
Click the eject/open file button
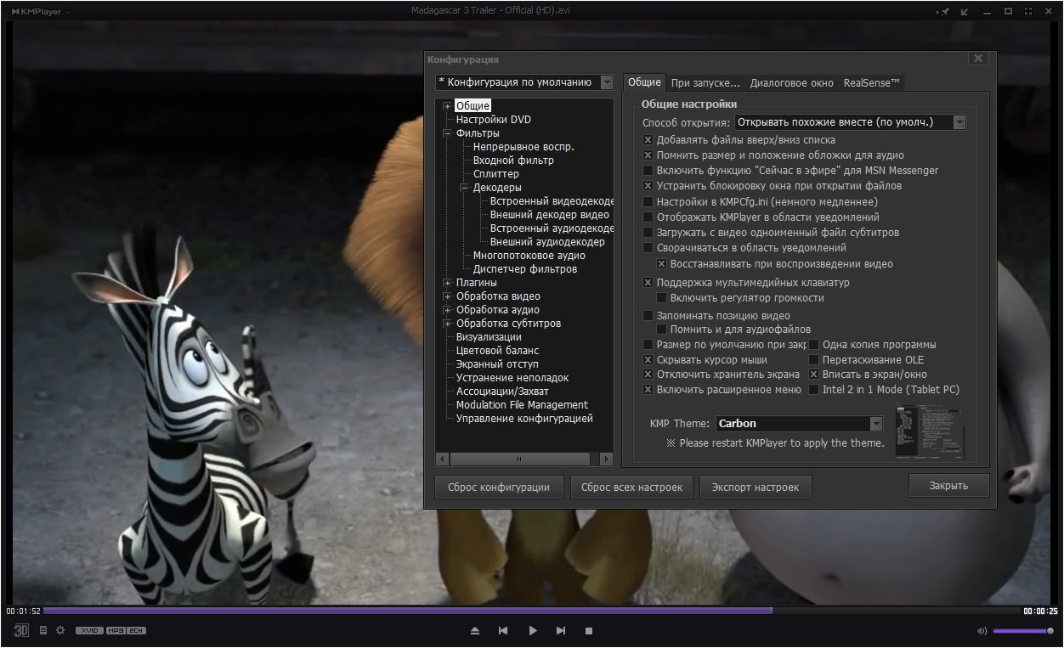click(x=475, y=631)
